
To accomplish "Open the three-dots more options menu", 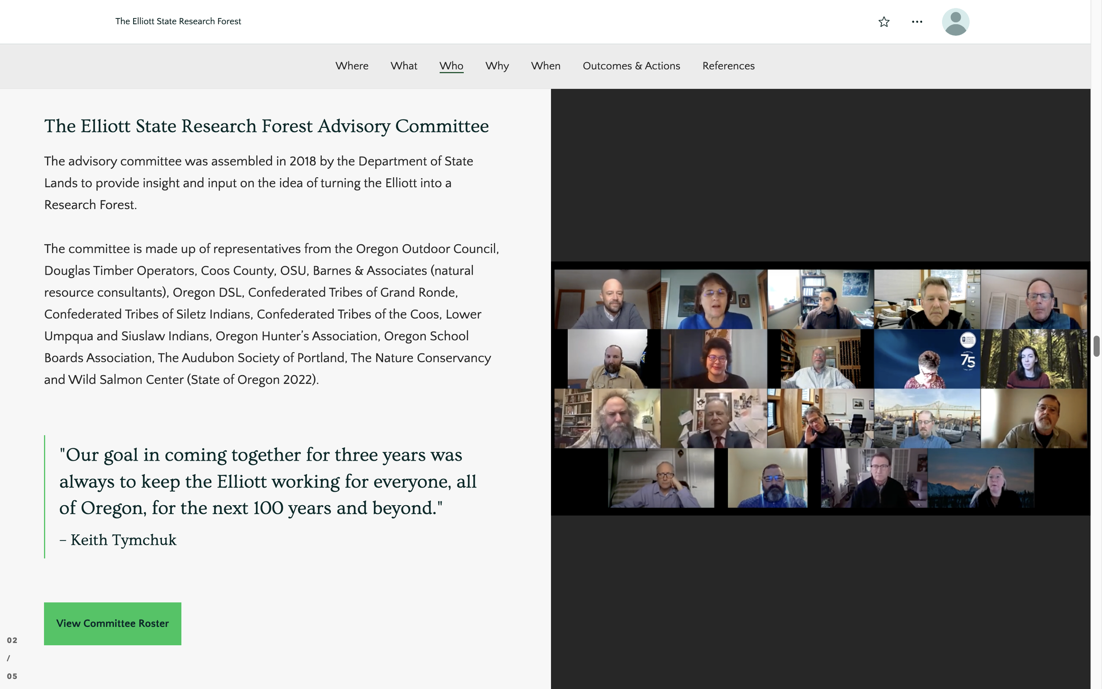I will (x=916, y=22).
